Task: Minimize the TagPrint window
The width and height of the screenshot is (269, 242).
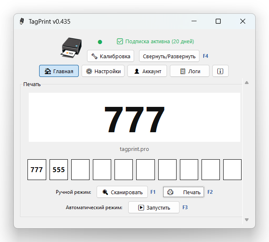Action: click(x=194, y=21)
